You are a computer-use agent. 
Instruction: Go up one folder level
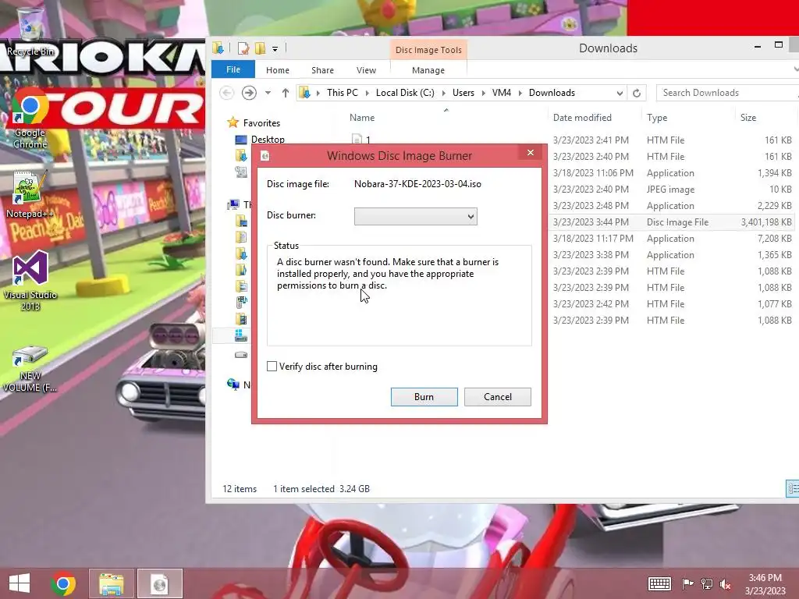click(286, 93)
